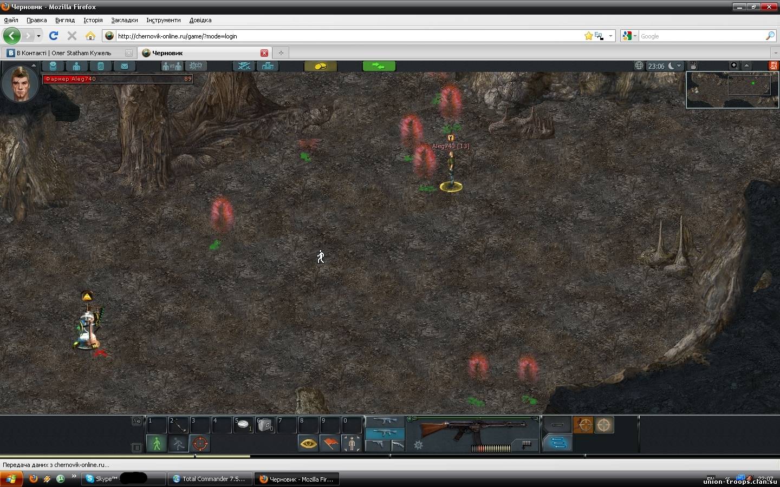This screenshot has width=780, height=487.
Task: Open the Вигляд menu
Action: [65, 20]
